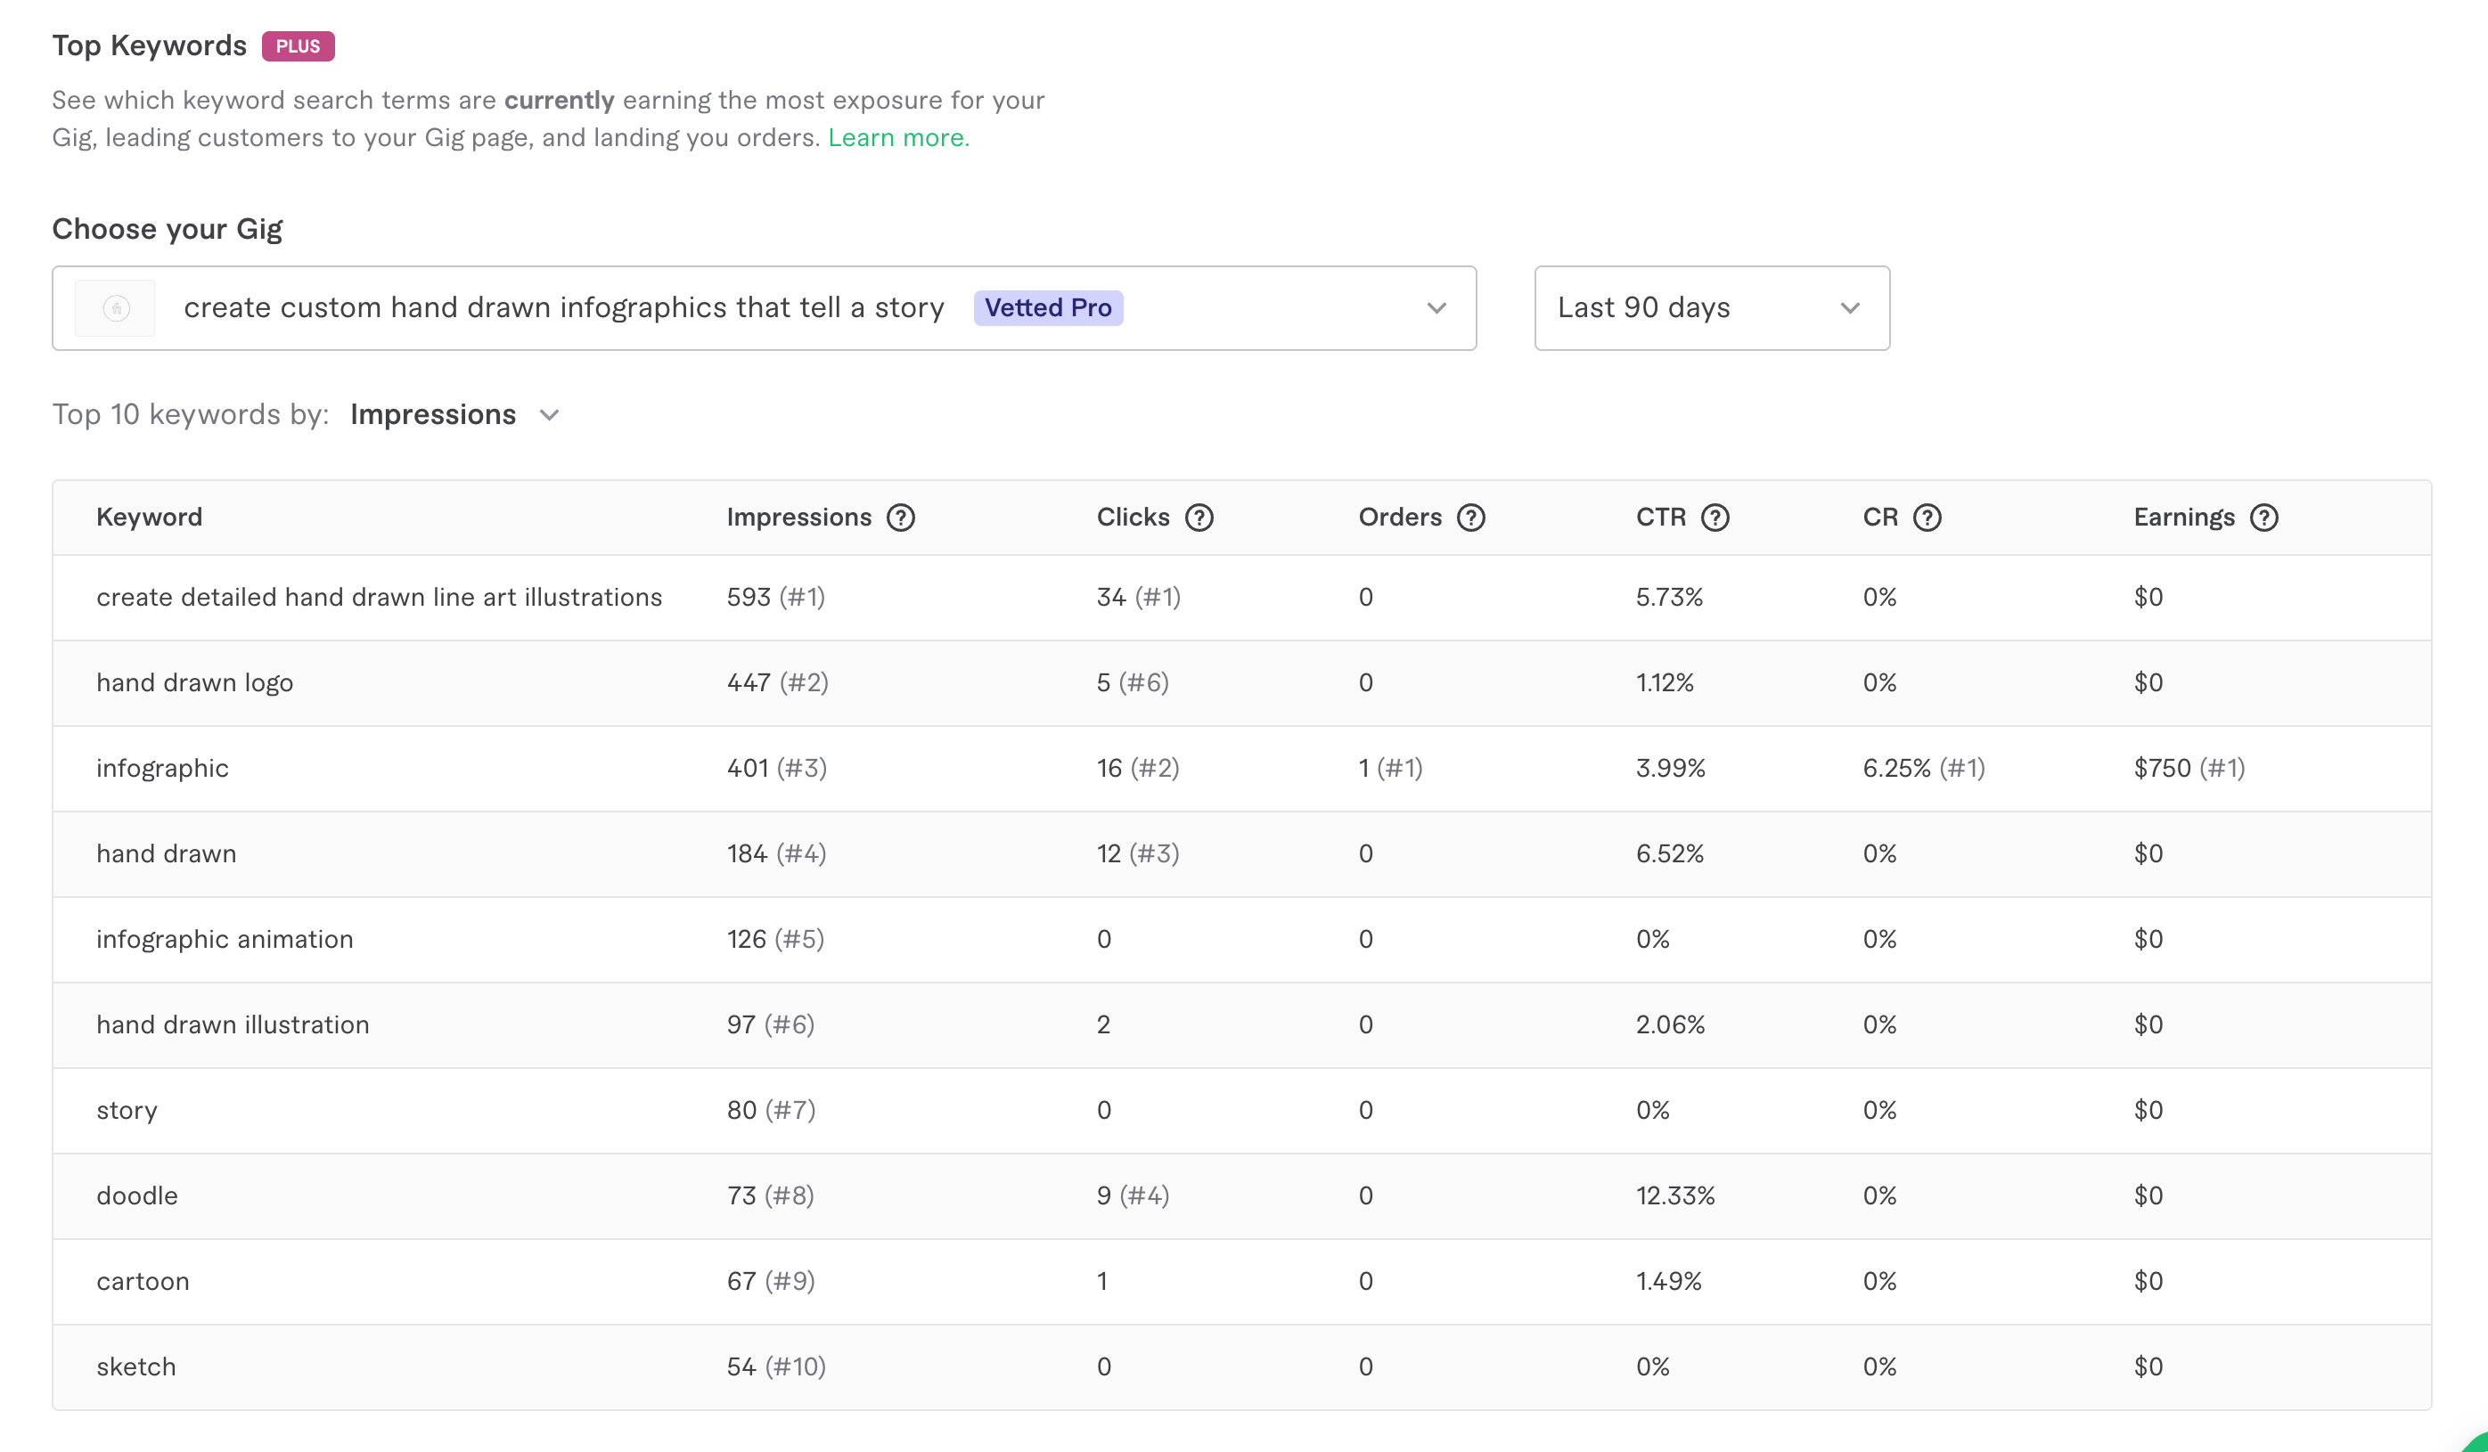Click the CR column help icon
The image size is (2488, 1452).
(x=1927, y=518)
